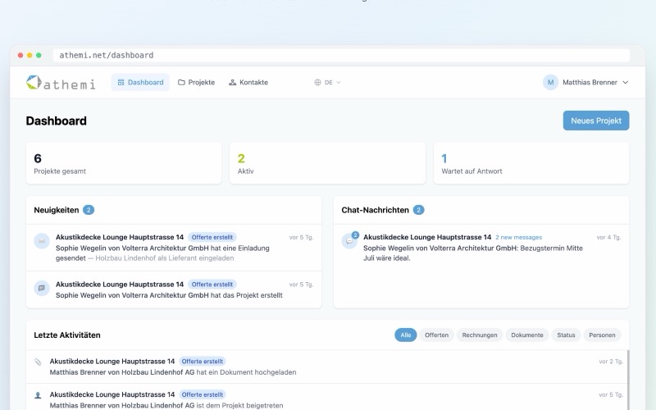Click the 'Matthias Brenner' name in header
Screen dimensions: 656x410
point(590,83)
